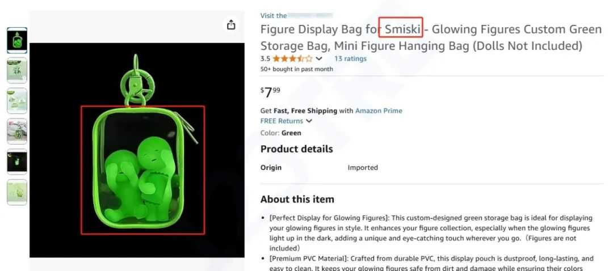
Task: Open the FREE Returns text link
Action: pyautogui.click(x=282, y=121)
